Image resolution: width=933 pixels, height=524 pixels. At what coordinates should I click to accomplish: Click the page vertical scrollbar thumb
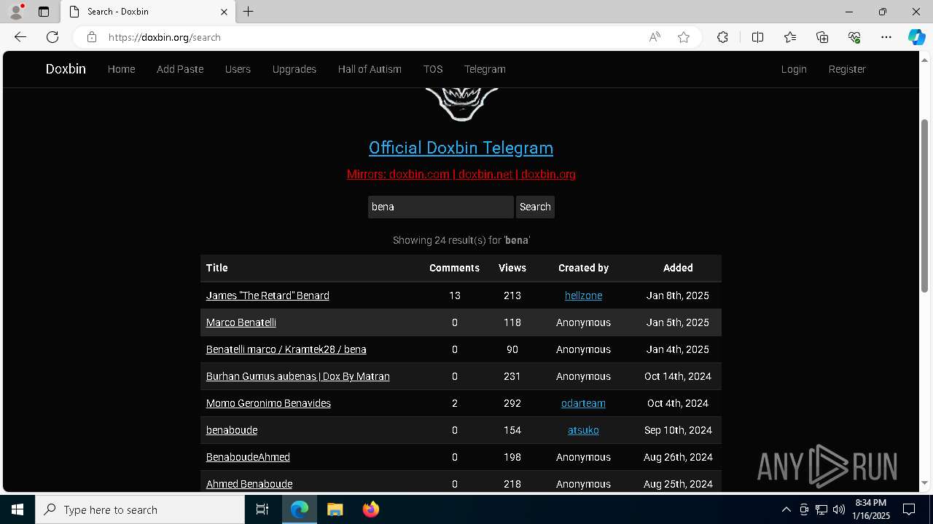pyautogui.click(x=925, y=206)
